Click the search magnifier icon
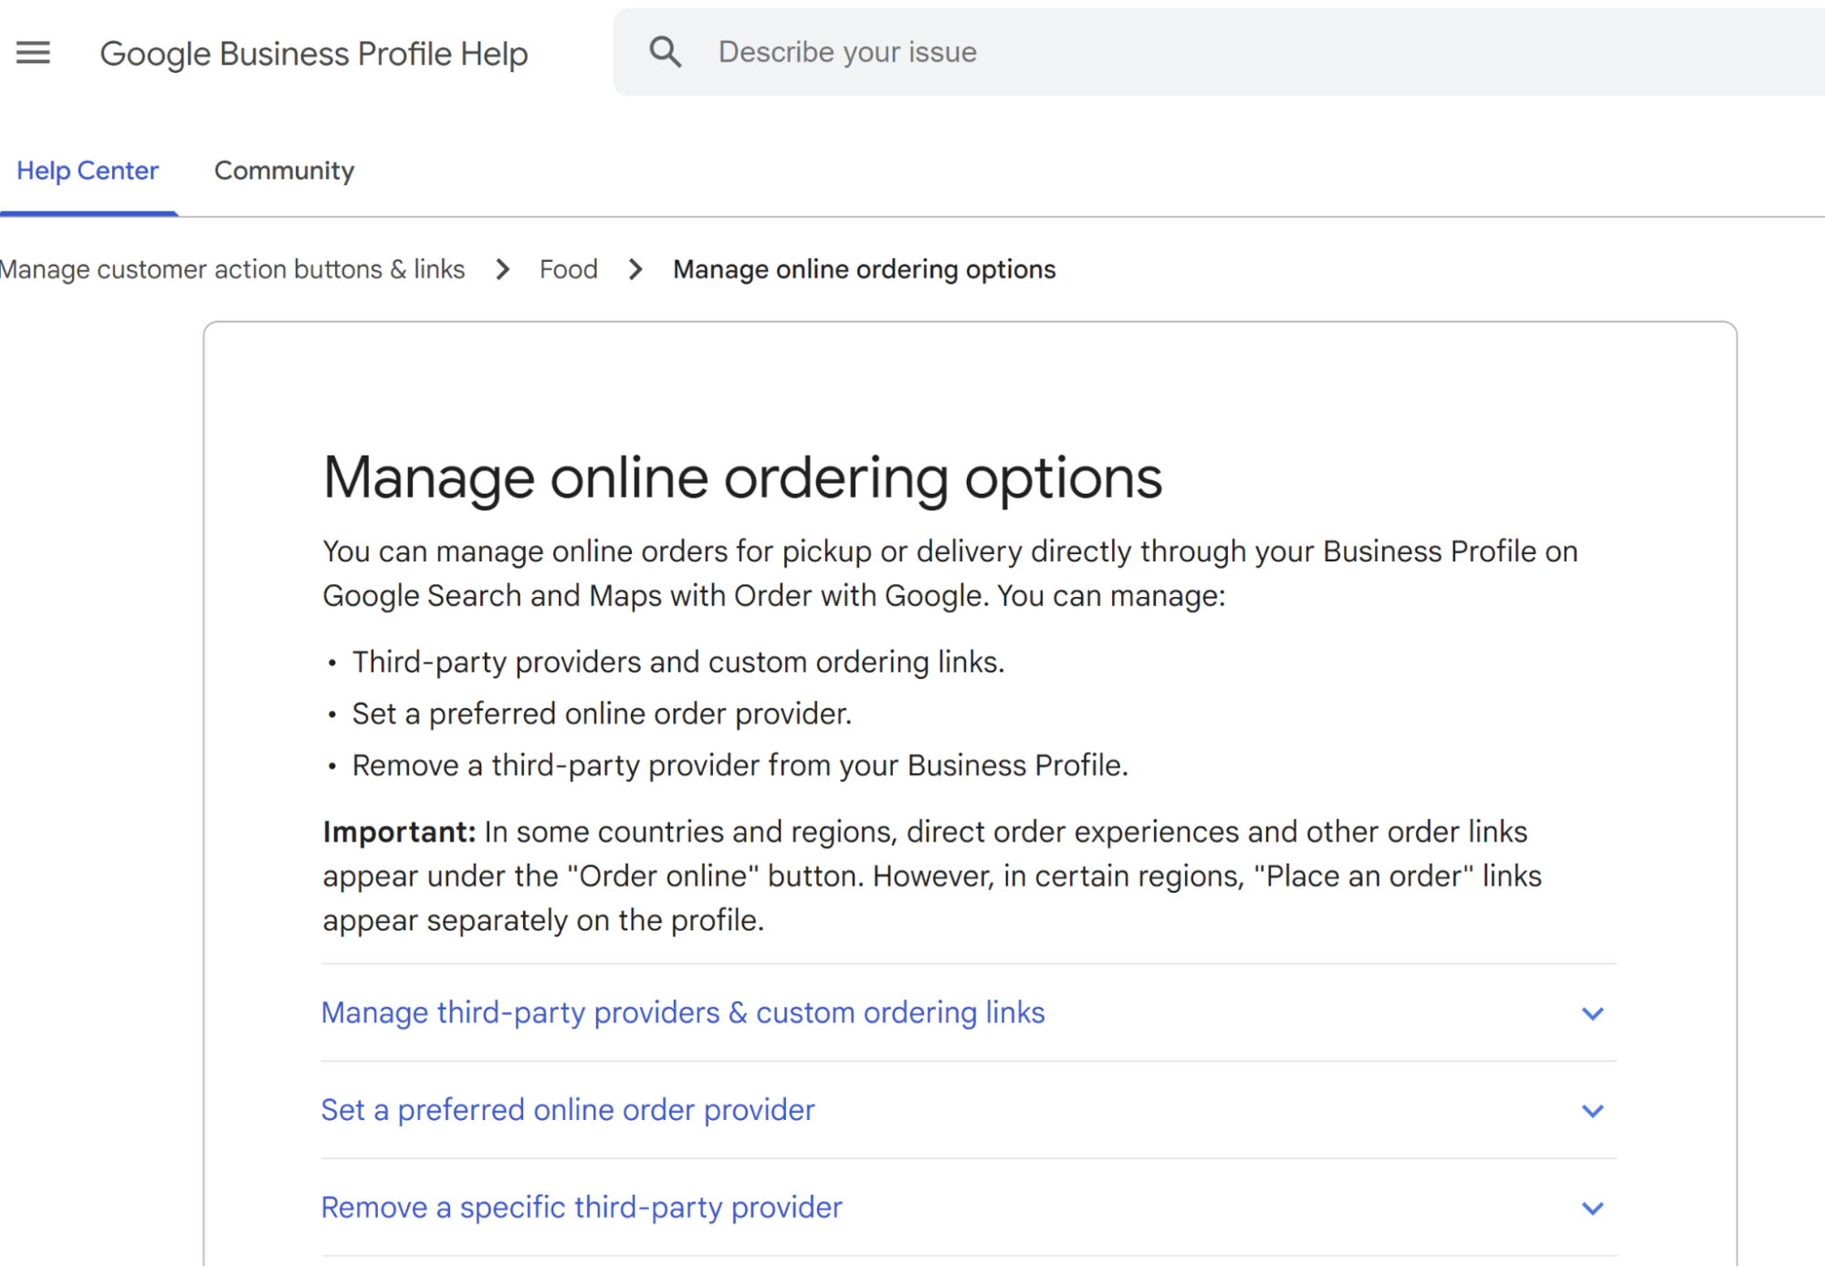The image size is (1825, 1267). pos(665,52)
